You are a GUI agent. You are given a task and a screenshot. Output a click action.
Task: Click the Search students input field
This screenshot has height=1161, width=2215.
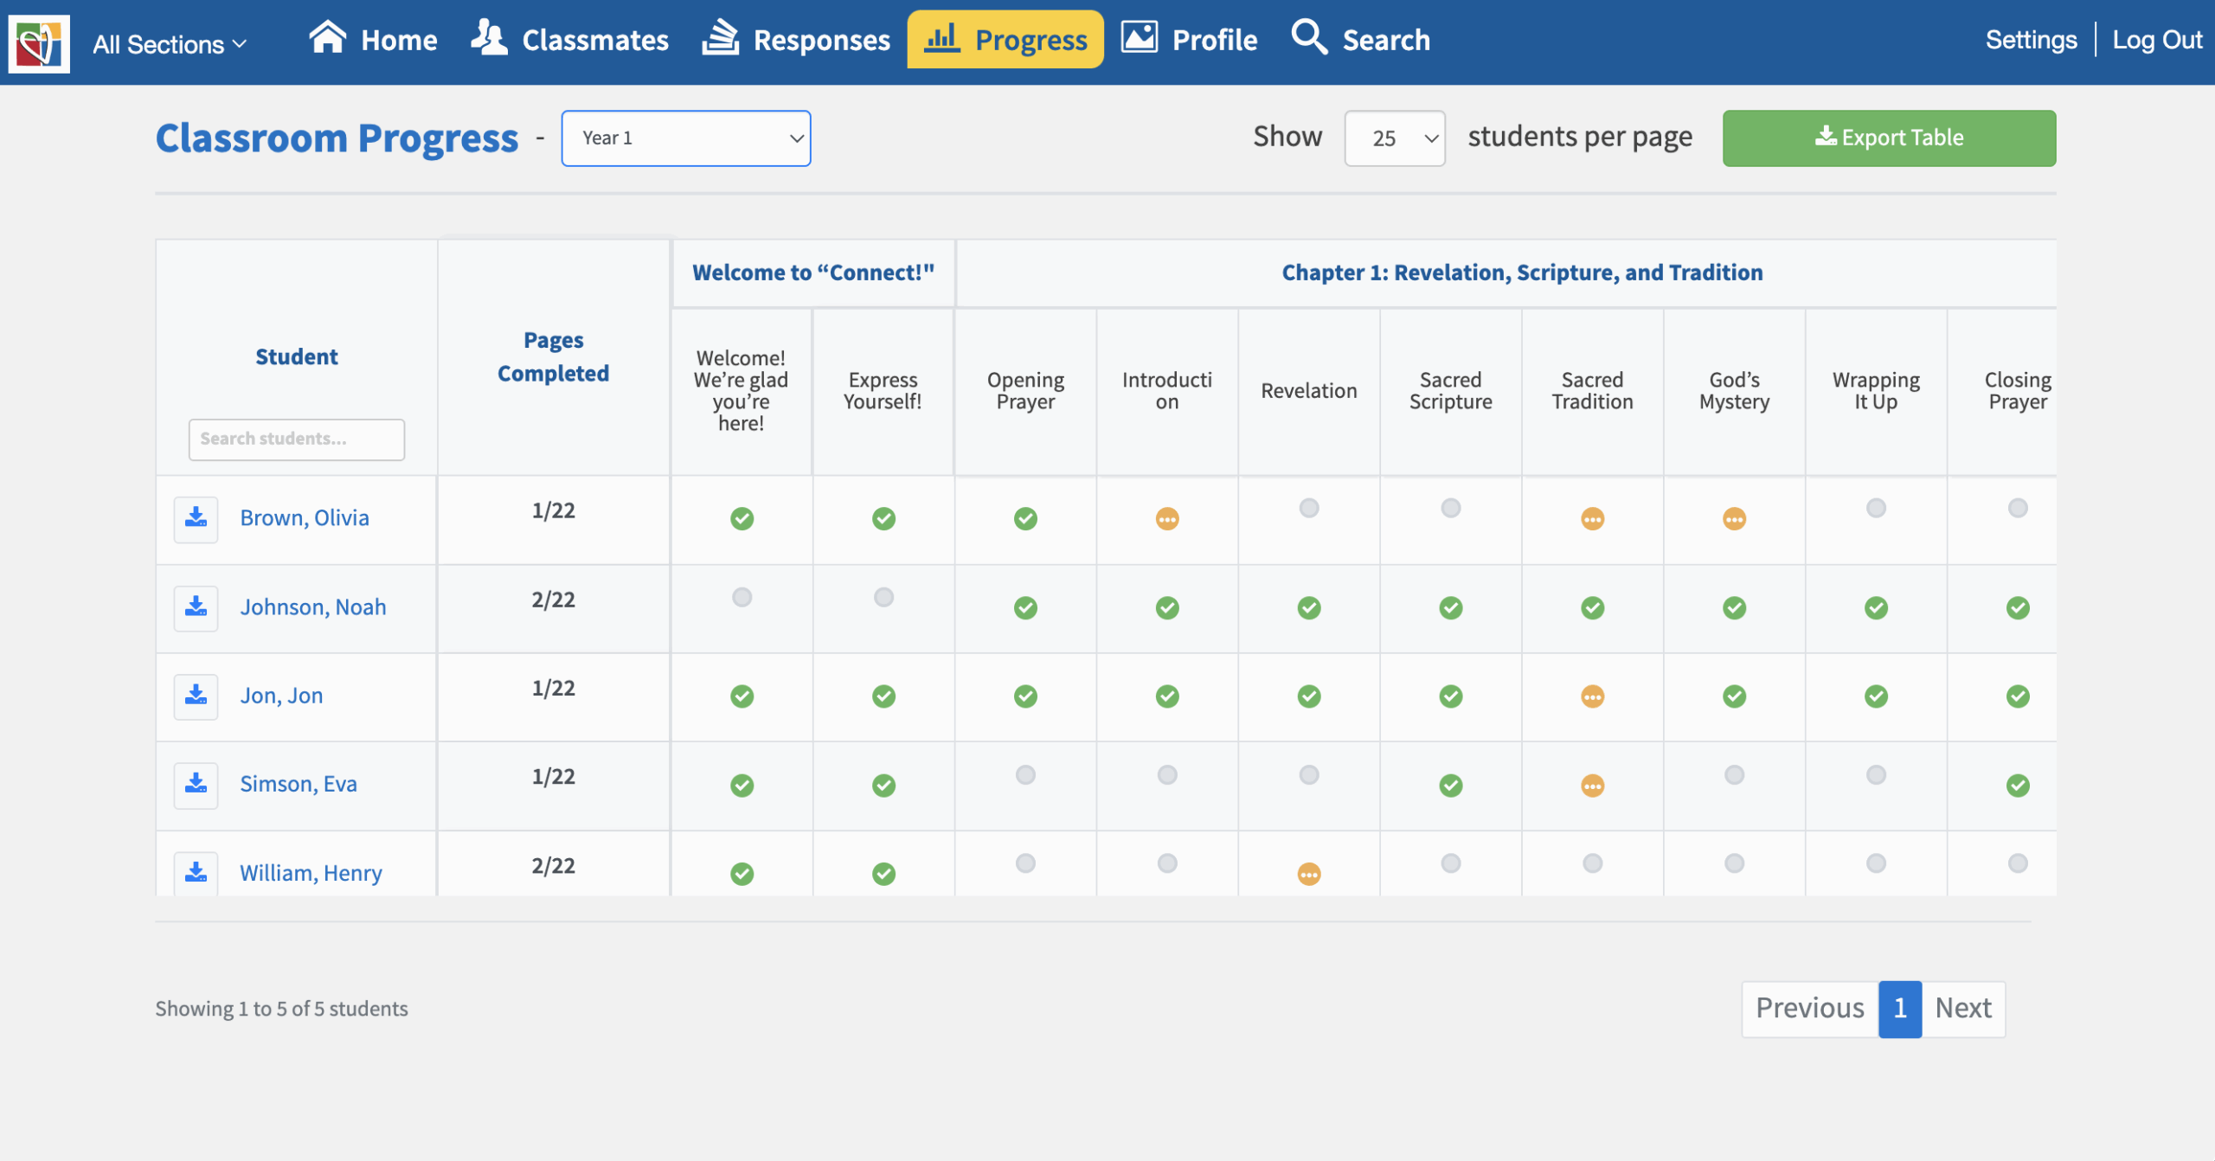(x=296, y=439)
